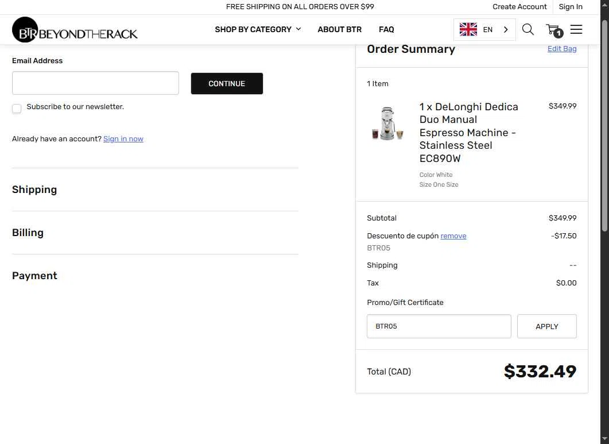Click the Create Account link

519,7
